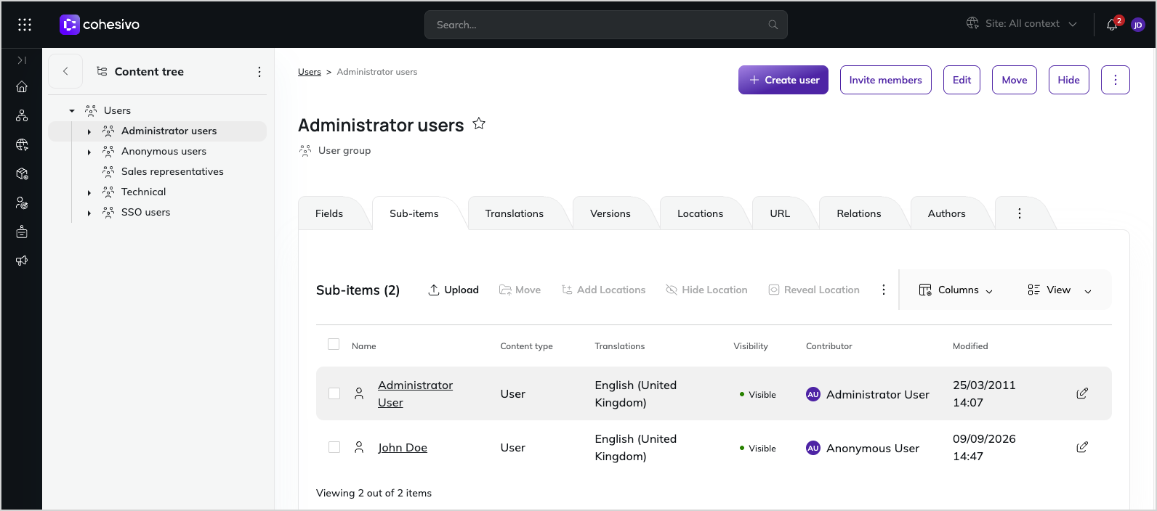This screenshot has width=1157, height=511.
Task: Open Content tree more options menu
Action: pos(259,72)
